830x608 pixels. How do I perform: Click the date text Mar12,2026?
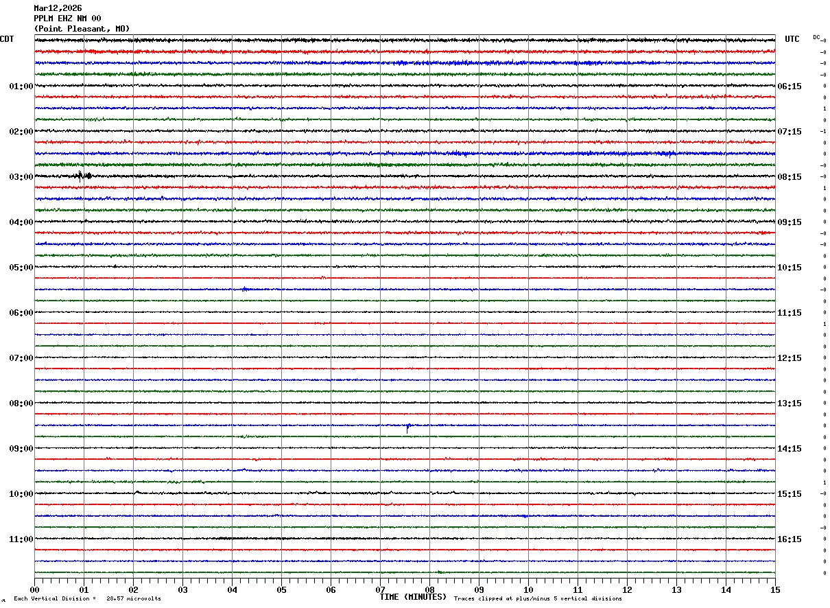coord(58,8)
